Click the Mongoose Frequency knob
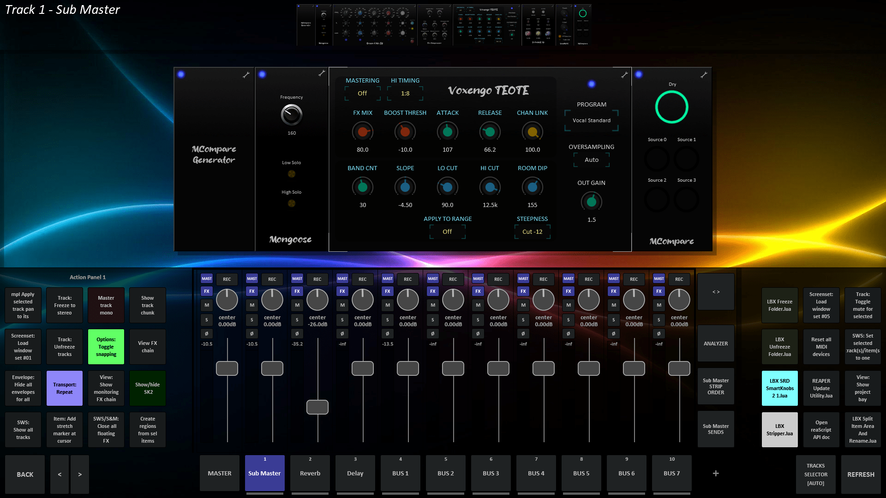 (292, 115)
